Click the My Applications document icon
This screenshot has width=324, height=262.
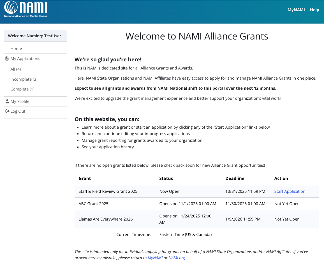pos(7,59)
